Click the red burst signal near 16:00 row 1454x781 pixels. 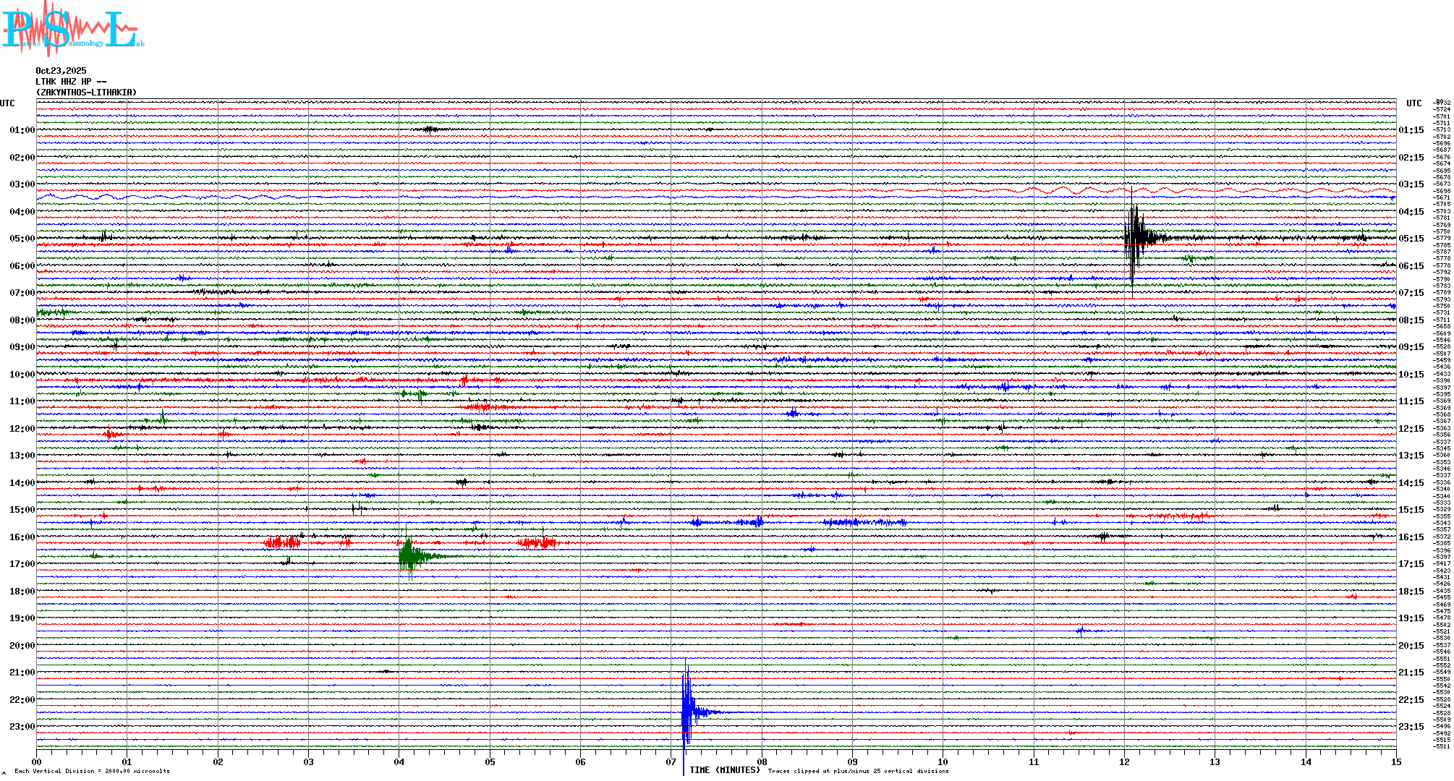click(x=283, y=542)
